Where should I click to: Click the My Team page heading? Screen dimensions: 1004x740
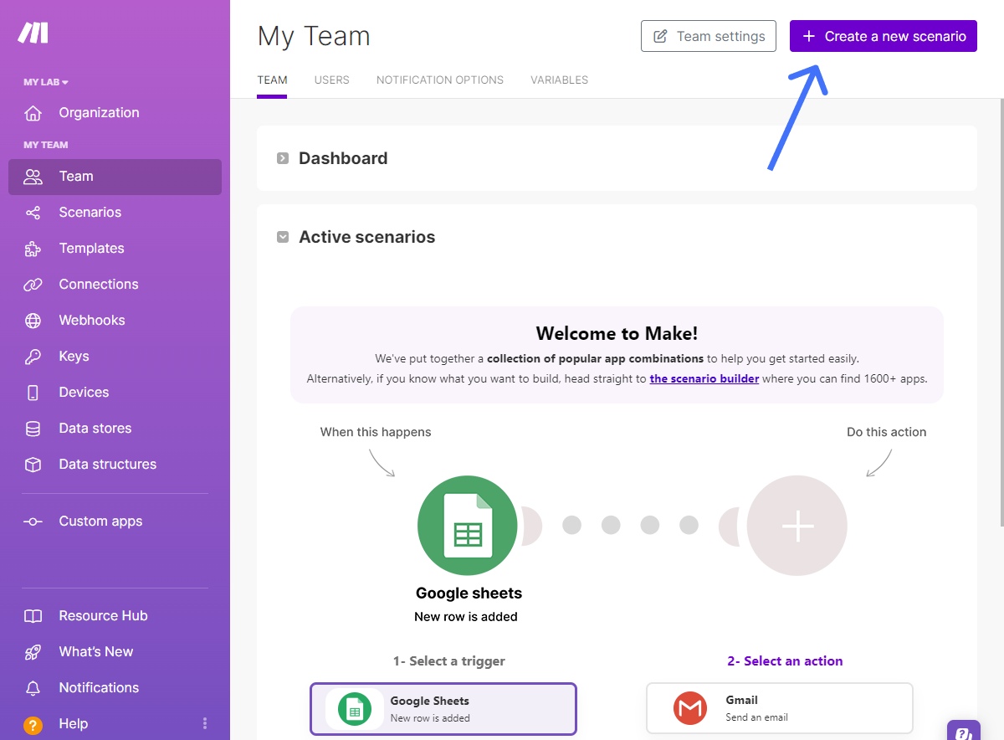coord(314,36)
